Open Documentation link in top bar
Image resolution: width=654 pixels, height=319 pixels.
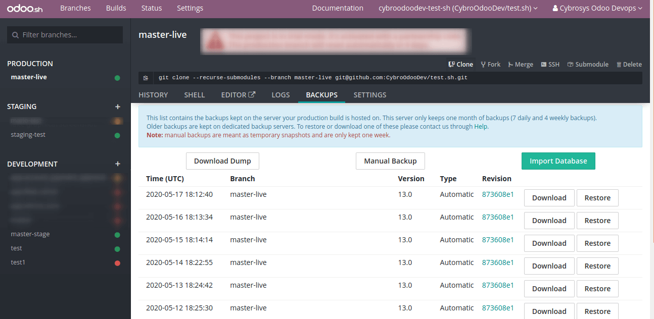(338, 8)
